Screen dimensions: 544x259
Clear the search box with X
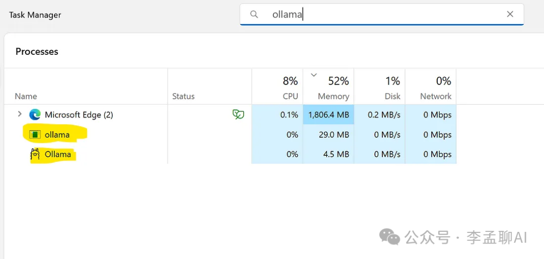point(510,14)
